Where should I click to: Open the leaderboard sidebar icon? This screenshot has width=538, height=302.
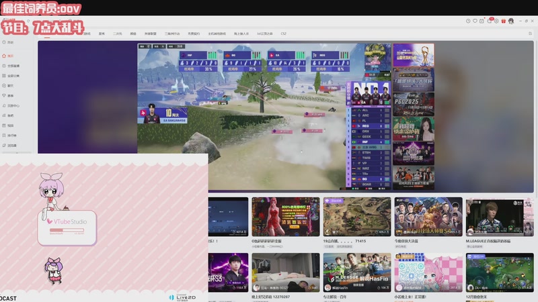tap(4, 136)
